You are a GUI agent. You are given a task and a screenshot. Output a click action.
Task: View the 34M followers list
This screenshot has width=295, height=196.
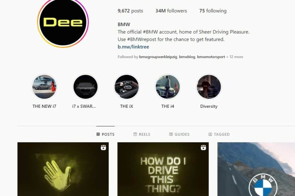coord(171,11)
